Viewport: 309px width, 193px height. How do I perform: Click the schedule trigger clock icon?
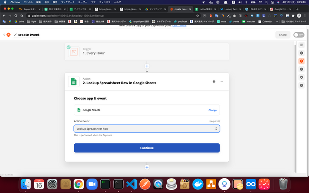click(x=74, y=51)
